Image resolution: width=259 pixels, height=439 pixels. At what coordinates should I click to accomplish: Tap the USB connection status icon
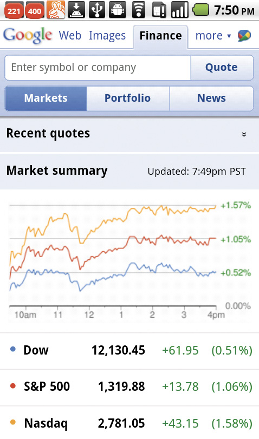click(x=97, y=10)
